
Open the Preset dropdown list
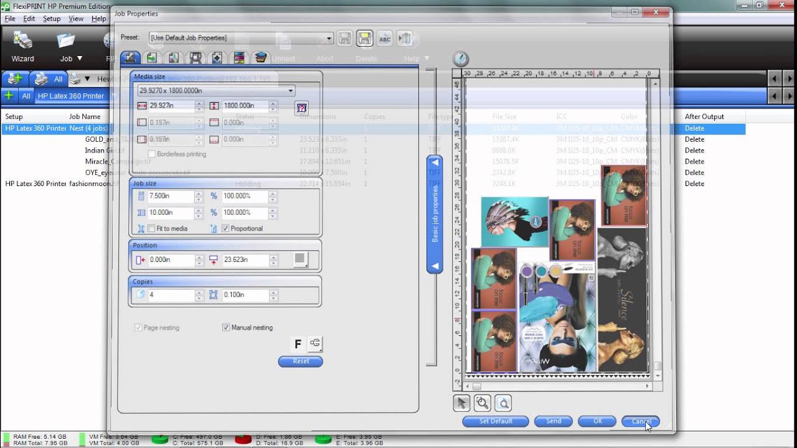329,39
